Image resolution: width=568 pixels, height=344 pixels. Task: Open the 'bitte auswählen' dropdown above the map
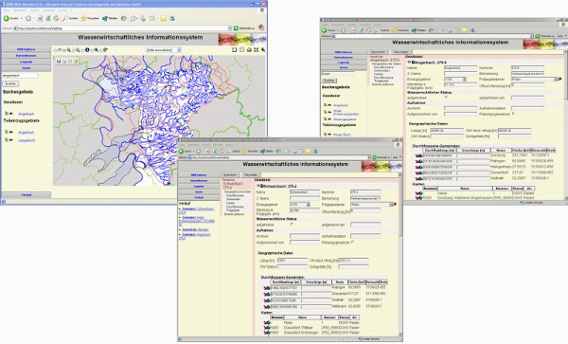coord(164,50)
